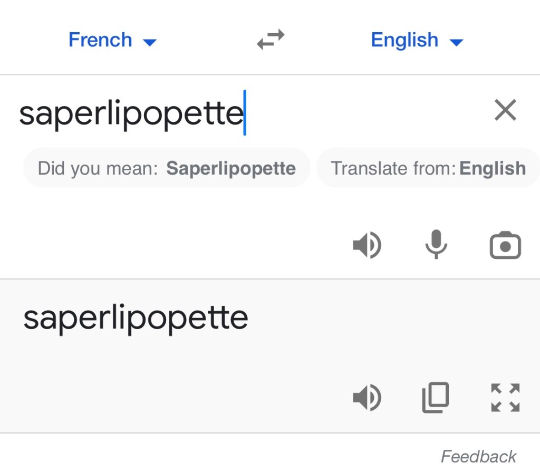The height and width of the screenshot is (471, 540).
Task: Play audio of the English translation
Action: point(367,397)
